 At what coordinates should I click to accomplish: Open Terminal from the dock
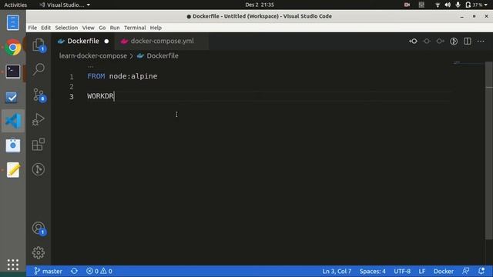(13, 72)
